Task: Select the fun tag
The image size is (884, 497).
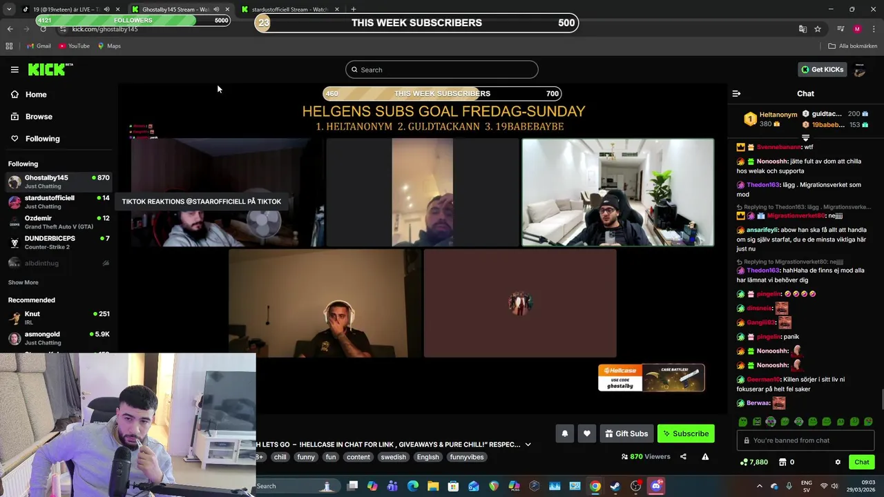Action: coord(331,457)
